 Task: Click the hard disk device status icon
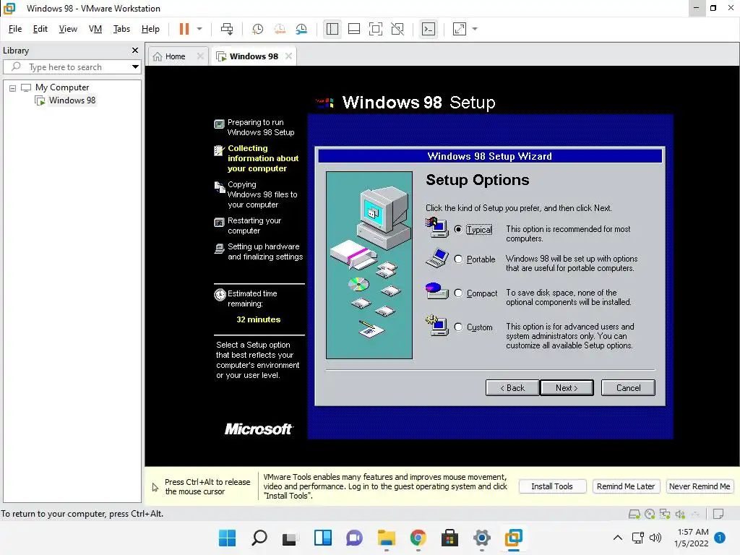click(x=634, y=514)
